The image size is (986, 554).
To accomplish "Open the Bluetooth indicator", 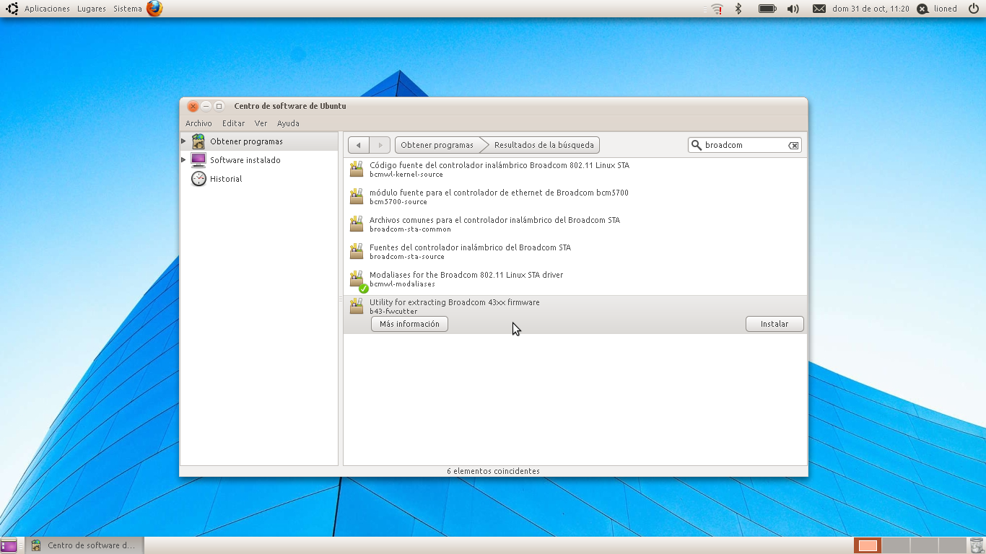I will point(738,9).
